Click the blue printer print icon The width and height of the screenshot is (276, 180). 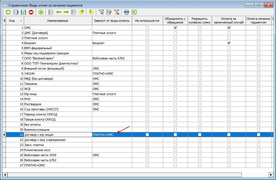click(x=126, y=12)
